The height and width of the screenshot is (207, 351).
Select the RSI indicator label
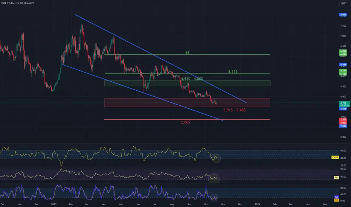[x=336, y=178]
